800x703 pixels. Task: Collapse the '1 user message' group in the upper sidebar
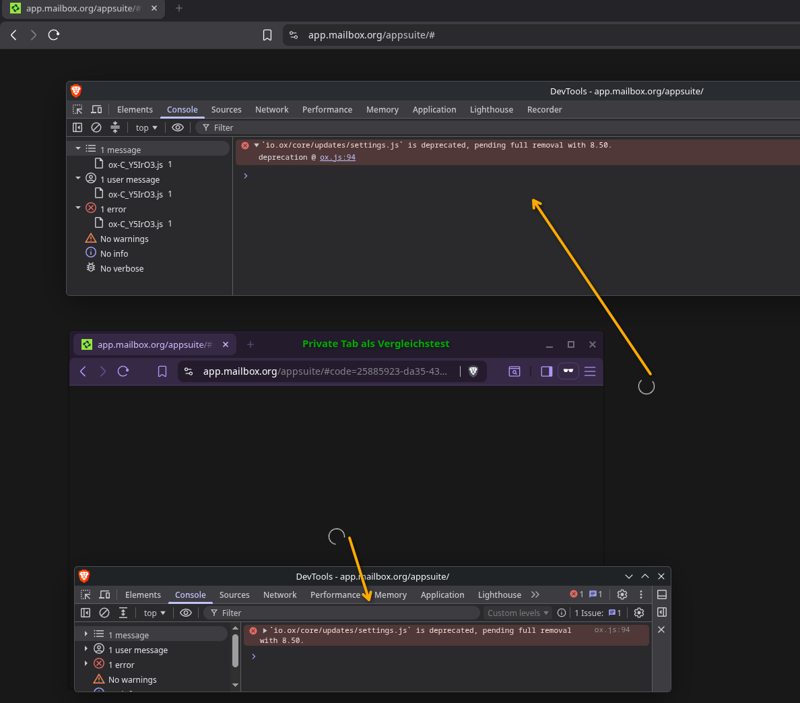(78, 178)
